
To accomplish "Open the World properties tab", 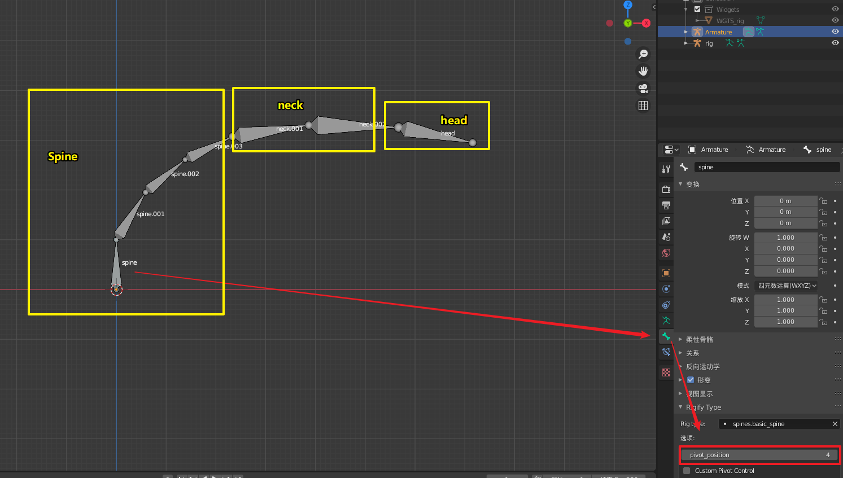I will click(666, 252).
